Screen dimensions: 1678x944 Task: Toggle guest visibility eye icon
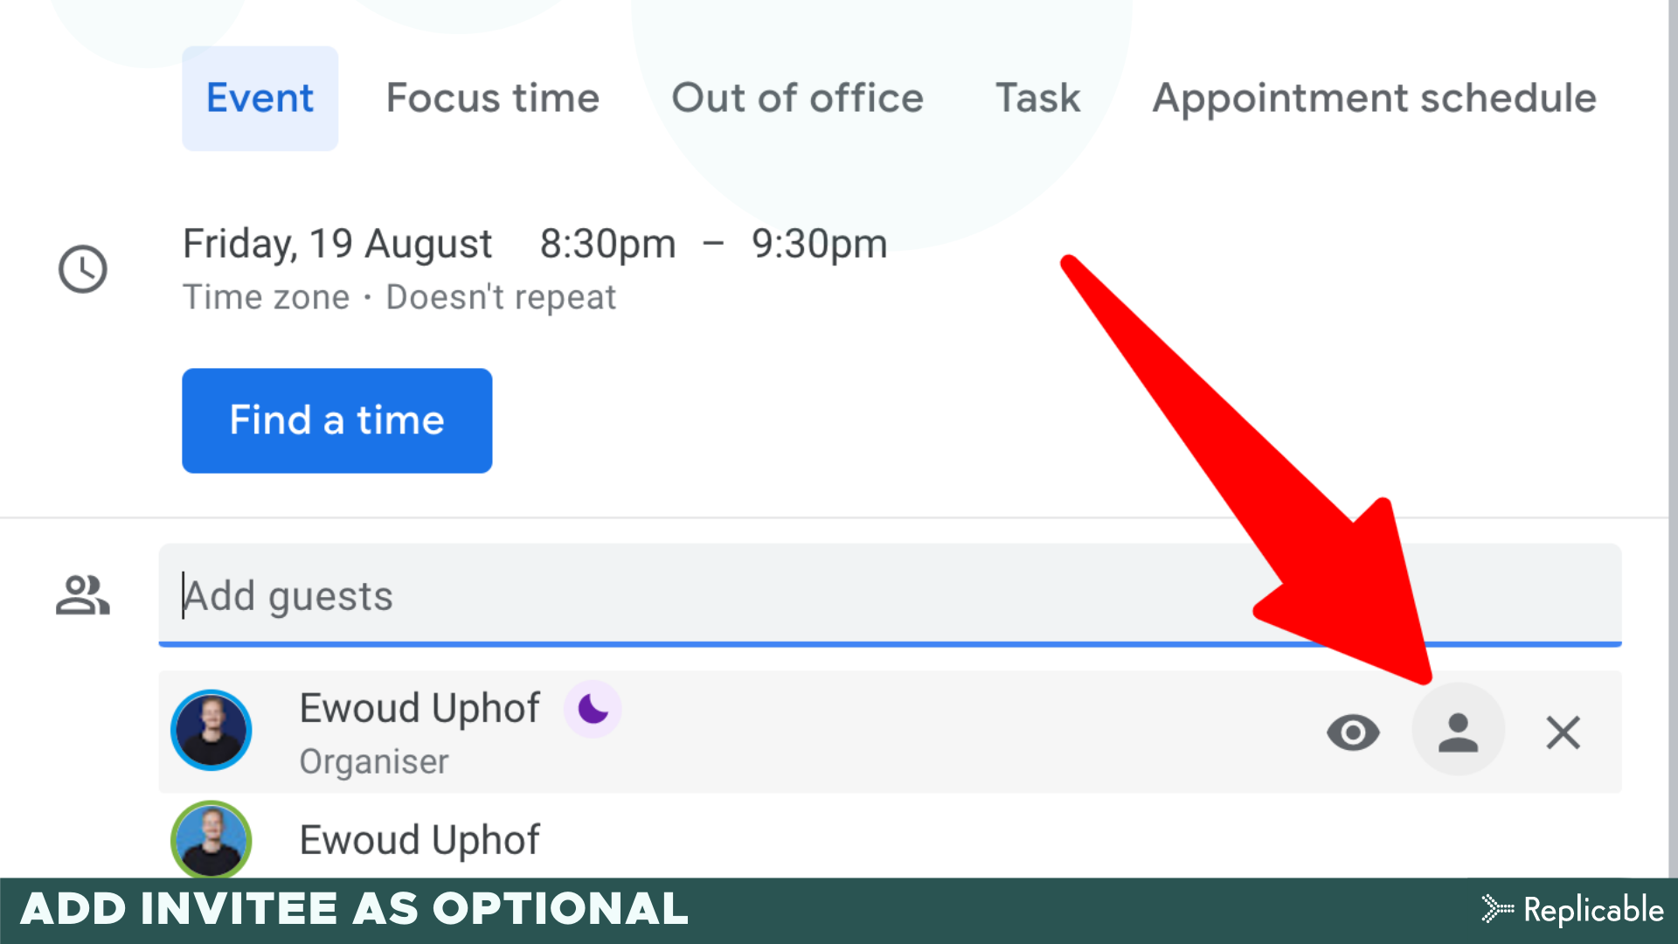coord(1353,732)
